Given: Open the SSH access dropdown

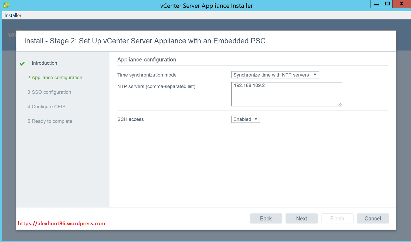Looking at the screenshot, I should [245, 119].
